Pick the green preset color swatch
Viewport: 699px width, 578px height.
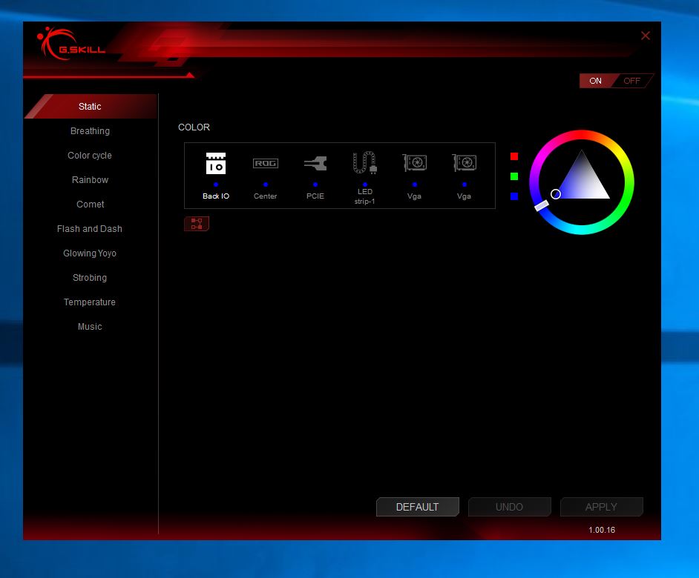(514, 176)
